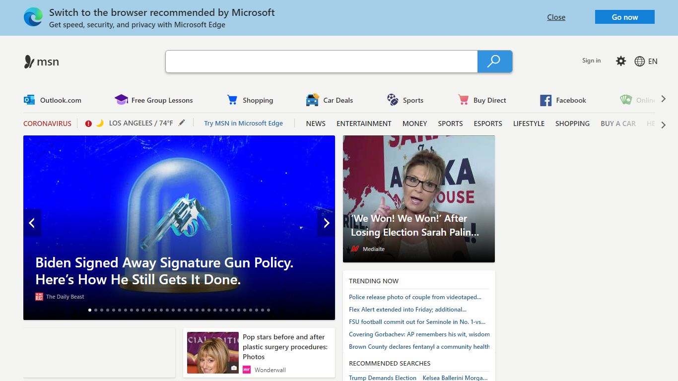Open Pop stars plastic surgery photo thumbnail
The height and width of the screenshot is (381, 678).
213,353
